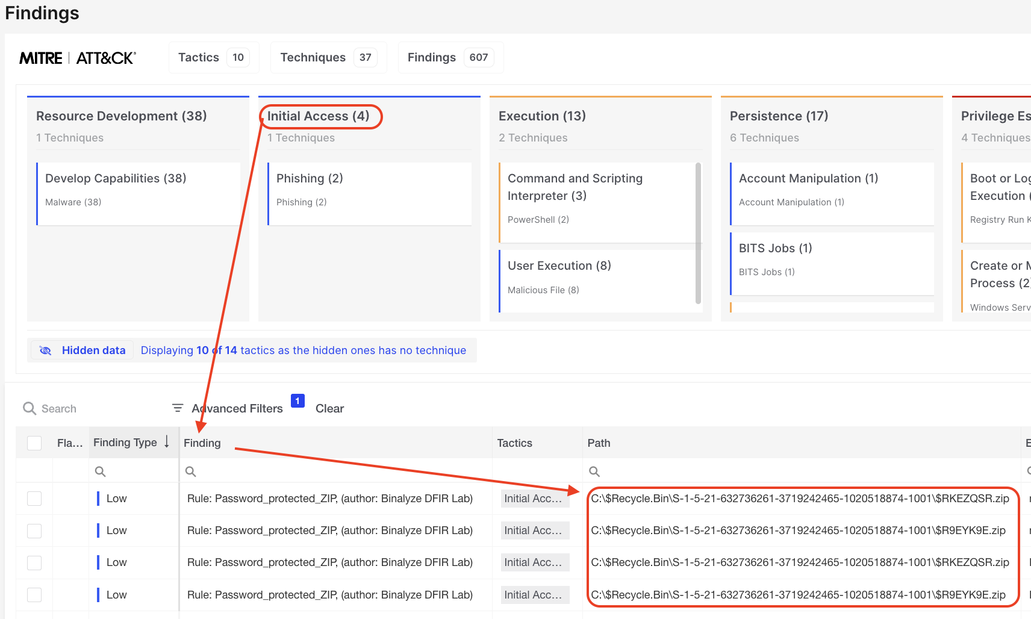Check the first Low finding row checkbox
Screen dimensions: 1031x619
[34, 499]
